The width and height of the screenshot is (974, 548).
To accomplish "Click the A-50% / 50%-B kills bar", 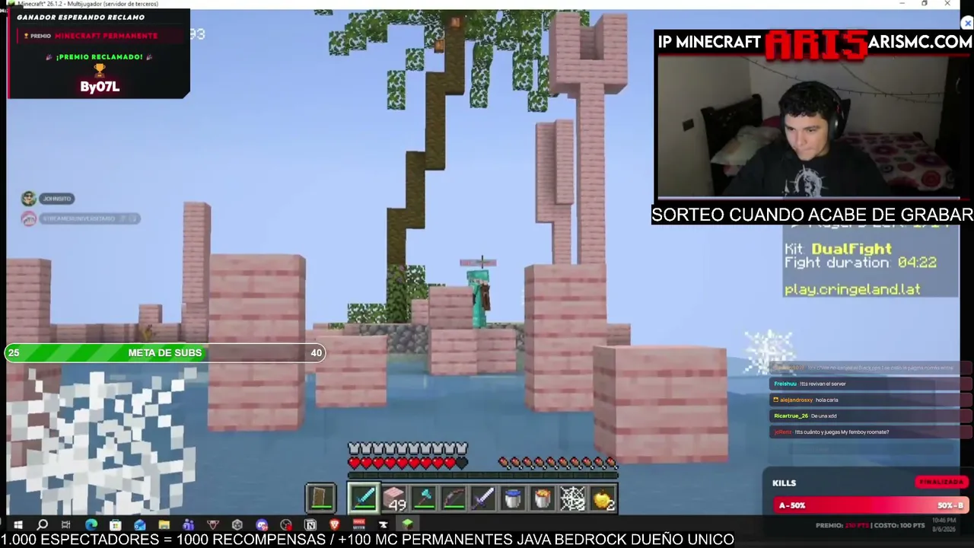I will coord(871,505).
